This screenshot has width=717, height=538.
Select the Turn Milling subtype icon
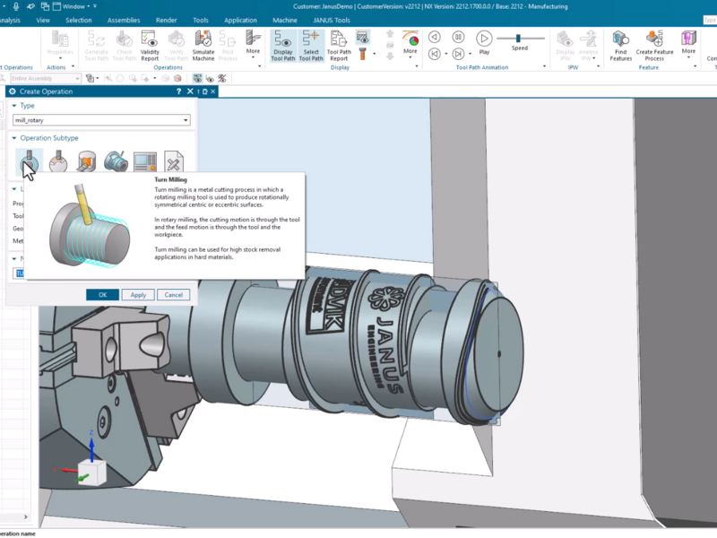pos(30,161)
